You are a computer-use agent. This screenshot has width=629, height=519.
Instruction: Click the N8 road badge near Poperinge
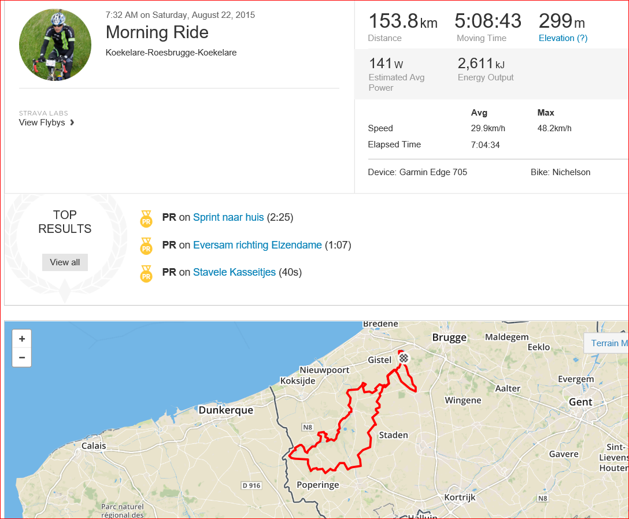point(308,427)
